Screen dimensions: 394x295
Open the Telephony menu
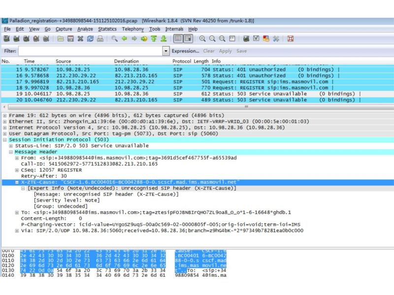(x=133, y=29)
